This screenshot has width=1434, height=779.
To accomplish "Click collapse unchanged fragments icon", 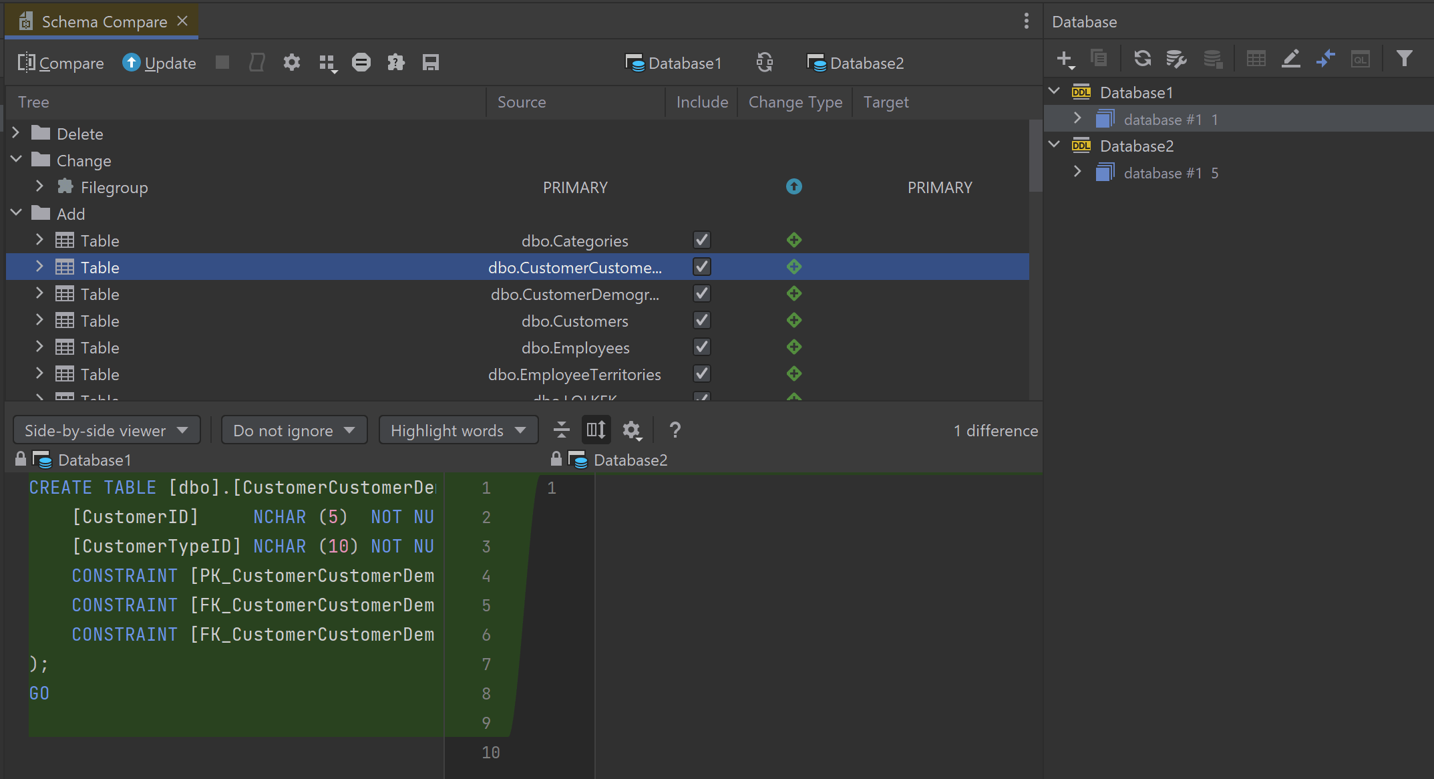I will (561, 430).
